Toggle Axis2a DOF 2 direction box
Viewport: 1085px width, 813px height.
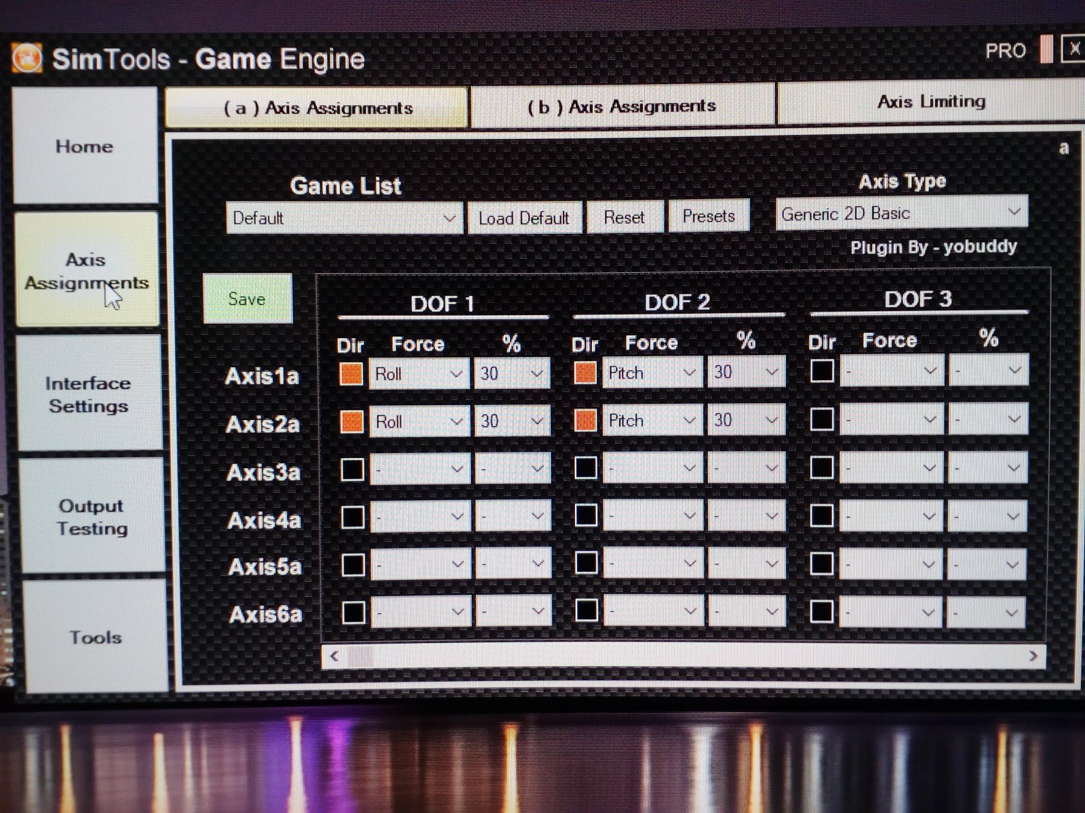pos(585,420)
